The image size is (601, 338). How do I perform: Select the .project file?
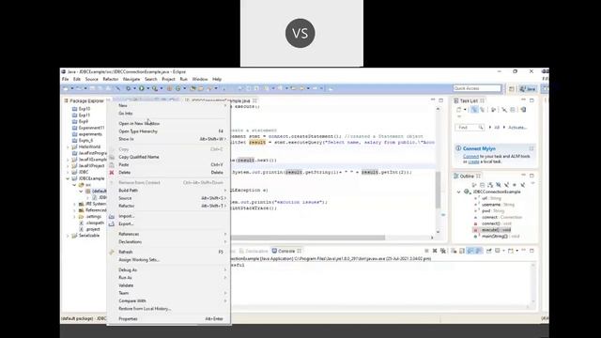[90, 229]
